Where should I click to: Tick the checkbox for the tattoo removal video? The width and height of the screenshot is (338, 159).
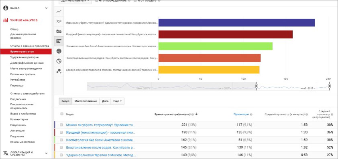[61, 125]
